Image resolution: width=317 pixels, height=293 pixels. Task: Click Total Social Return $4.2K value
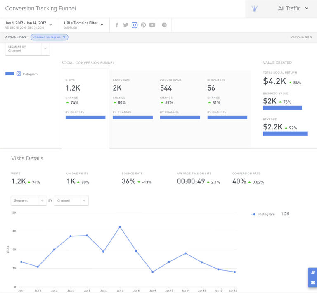click(x=274, y=81)
